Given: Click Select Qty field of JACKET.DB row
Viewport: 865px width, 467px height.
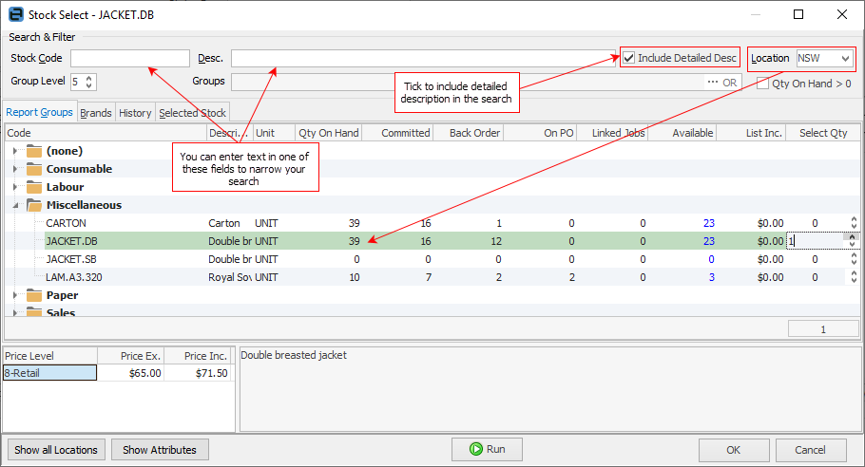Looking at the screenshot, I should click(x=815, y=241).
